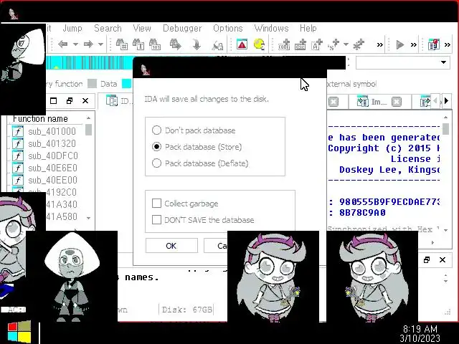
Task: Click the down arrow jump icon
Action: (197, 44)
